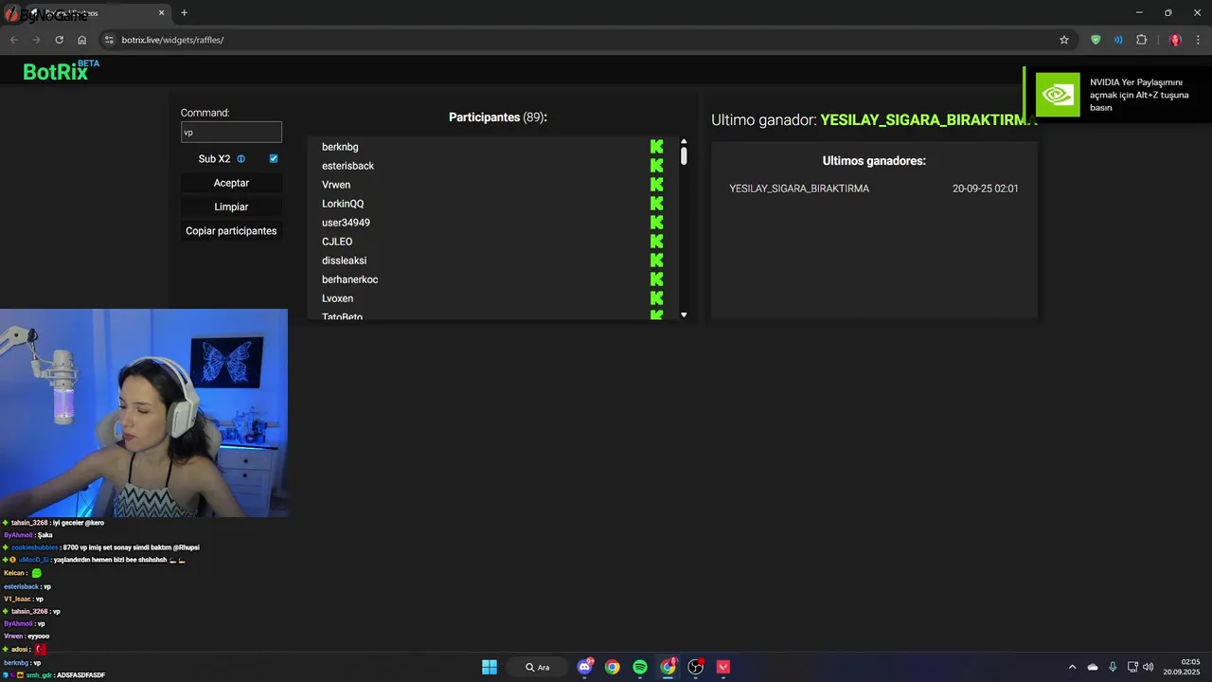Open the green shield extension icon
Viewport: 1212px width, 682px height.
click(1096, 40)
